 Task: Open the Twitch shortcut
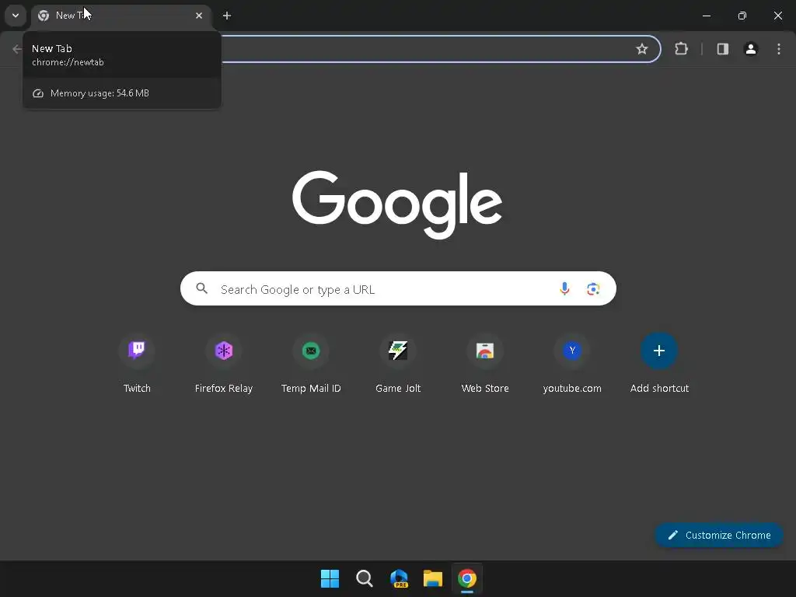(x=137, y=364)
